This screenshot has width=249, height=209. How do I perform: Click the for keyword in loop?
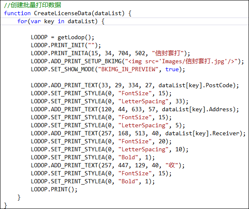pyautogui.click(x=22, y=21)
